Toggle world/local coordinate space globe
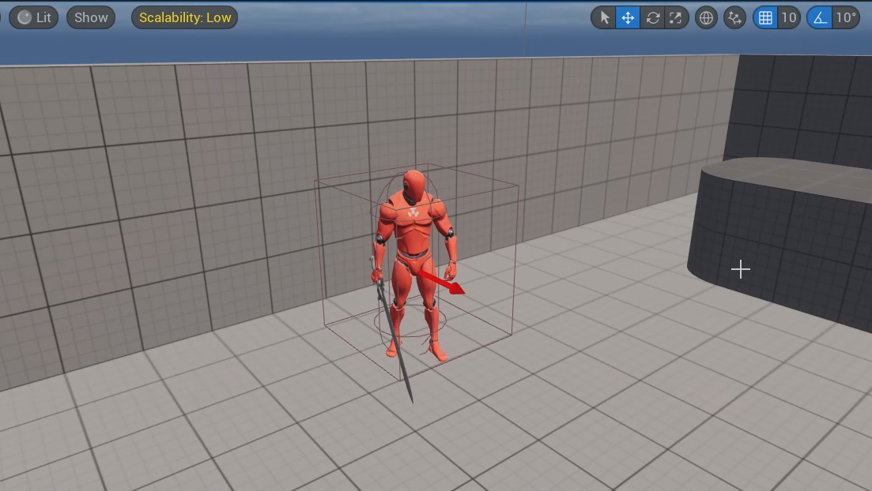 pos(706,18)
